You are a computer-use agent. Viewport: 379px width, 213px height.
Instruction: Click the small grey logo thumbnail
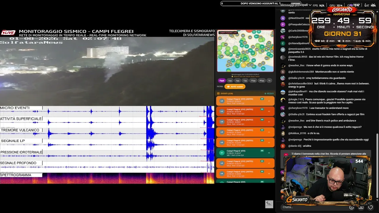(x=269, y=204)
